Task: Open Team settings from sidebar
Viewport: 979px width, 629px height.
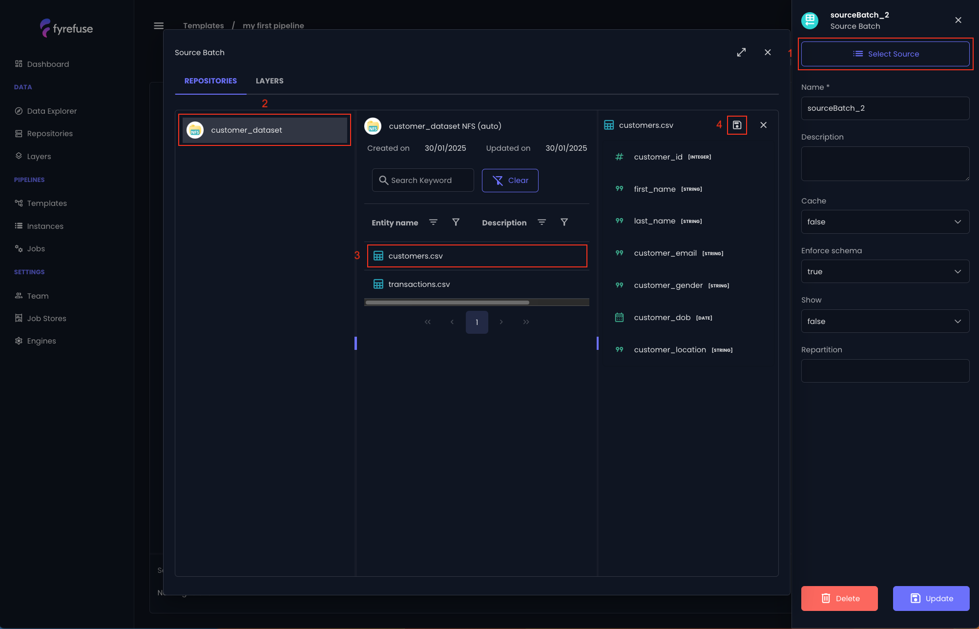Action: (x=31, y=296)
